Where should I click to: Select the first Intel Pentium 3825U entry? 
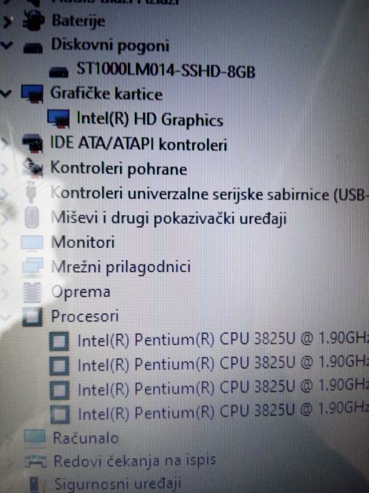223,339
